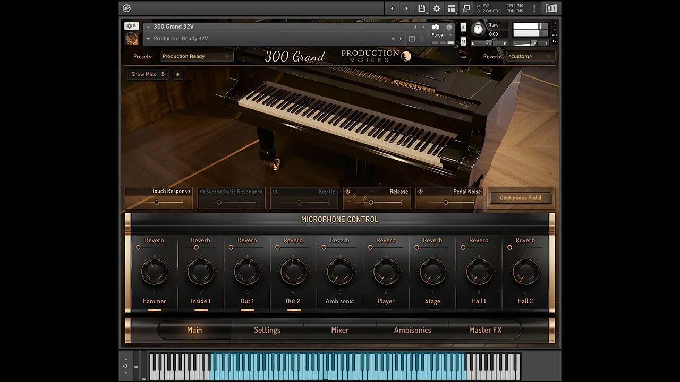
Task: Solo the instrument with S button
Action: tap(463, 28)
